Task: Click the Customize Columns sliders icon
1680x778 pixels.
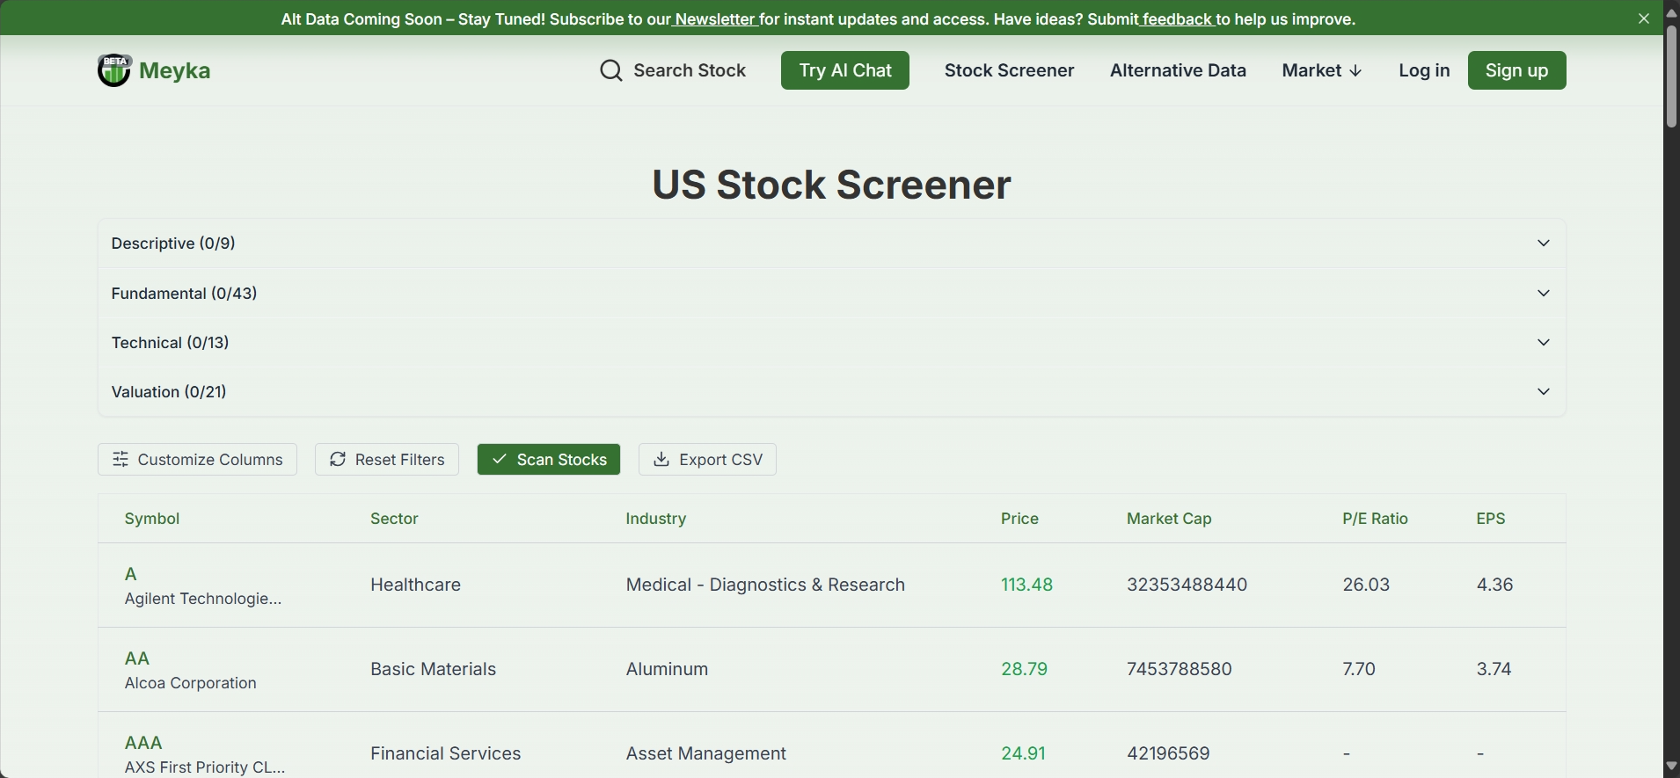Action: click(x=121, y=460)
